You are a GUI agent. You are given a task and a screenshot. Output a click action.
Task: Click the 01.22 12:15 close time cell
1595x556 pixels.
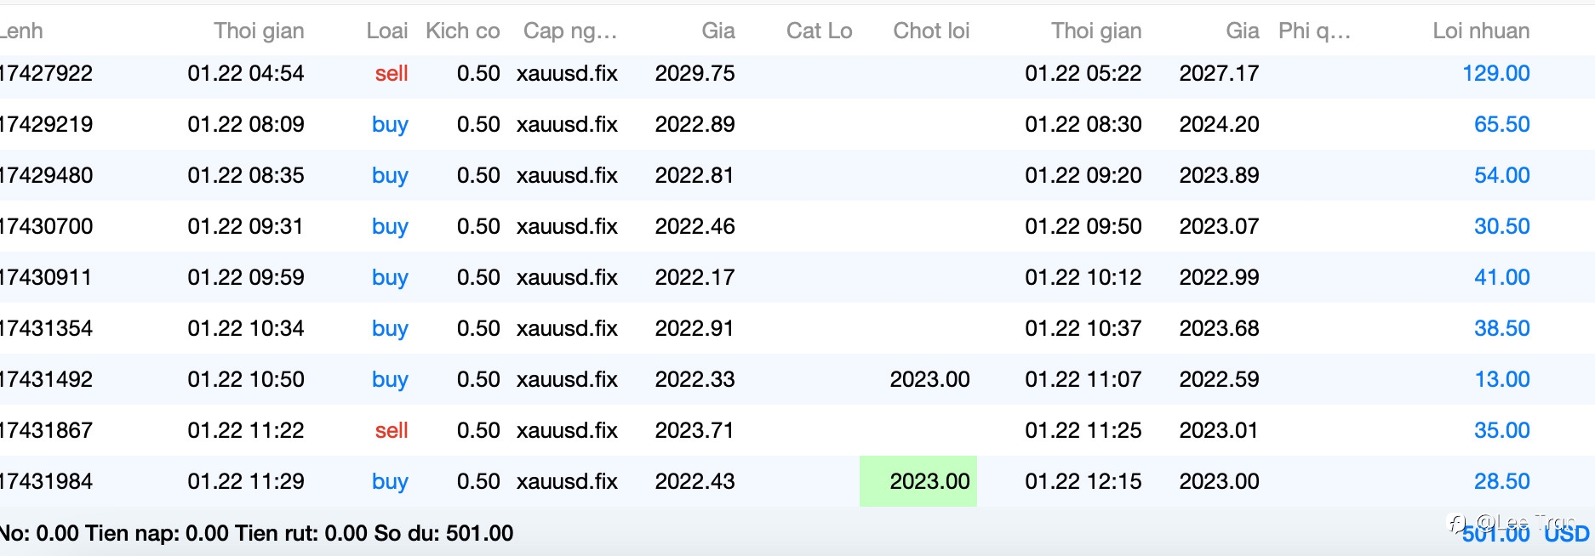[x=1083, y=481]
